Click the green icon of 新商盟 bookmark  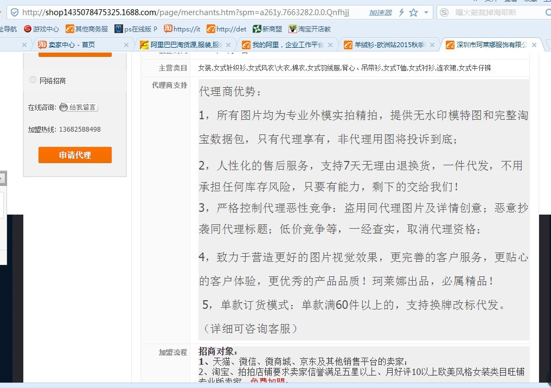coord(257,29)
